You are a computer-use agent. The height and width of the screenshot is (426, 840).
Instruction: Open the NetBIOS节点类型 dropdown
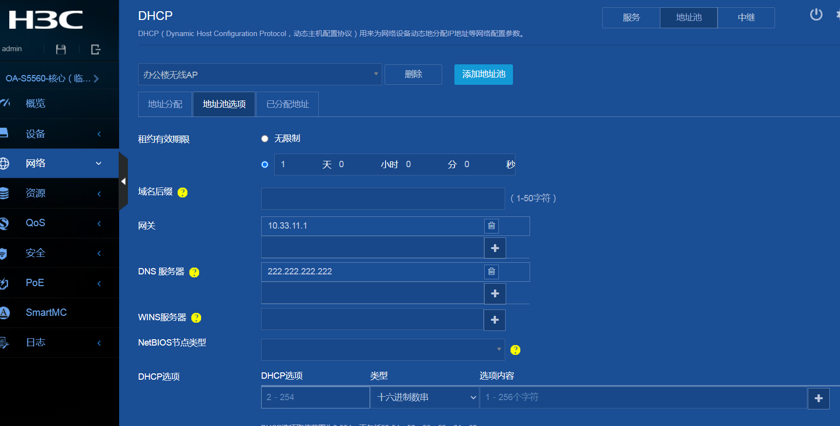[x=383, y=349]
